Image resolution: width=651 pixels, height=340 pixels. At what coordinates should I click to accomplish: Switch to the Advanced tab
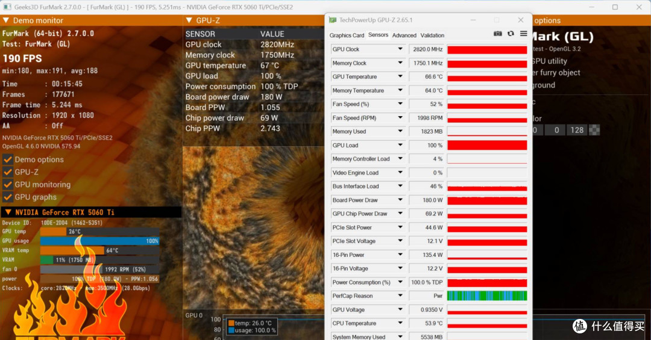tap(404, 36)
